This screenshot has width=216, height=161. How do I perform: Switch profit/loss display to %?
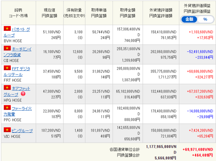coord(205,19)
